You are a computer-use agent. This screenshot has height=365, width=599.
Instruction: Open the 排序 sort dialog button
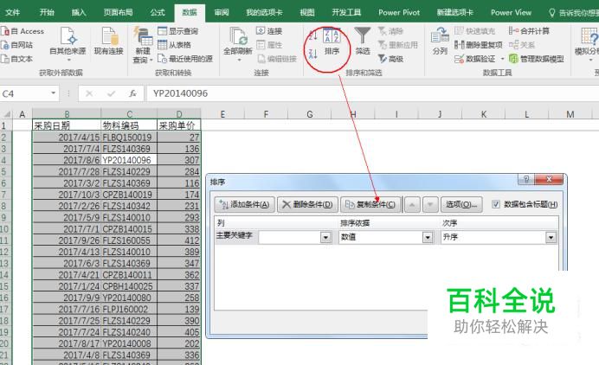(x=332, y=42)
